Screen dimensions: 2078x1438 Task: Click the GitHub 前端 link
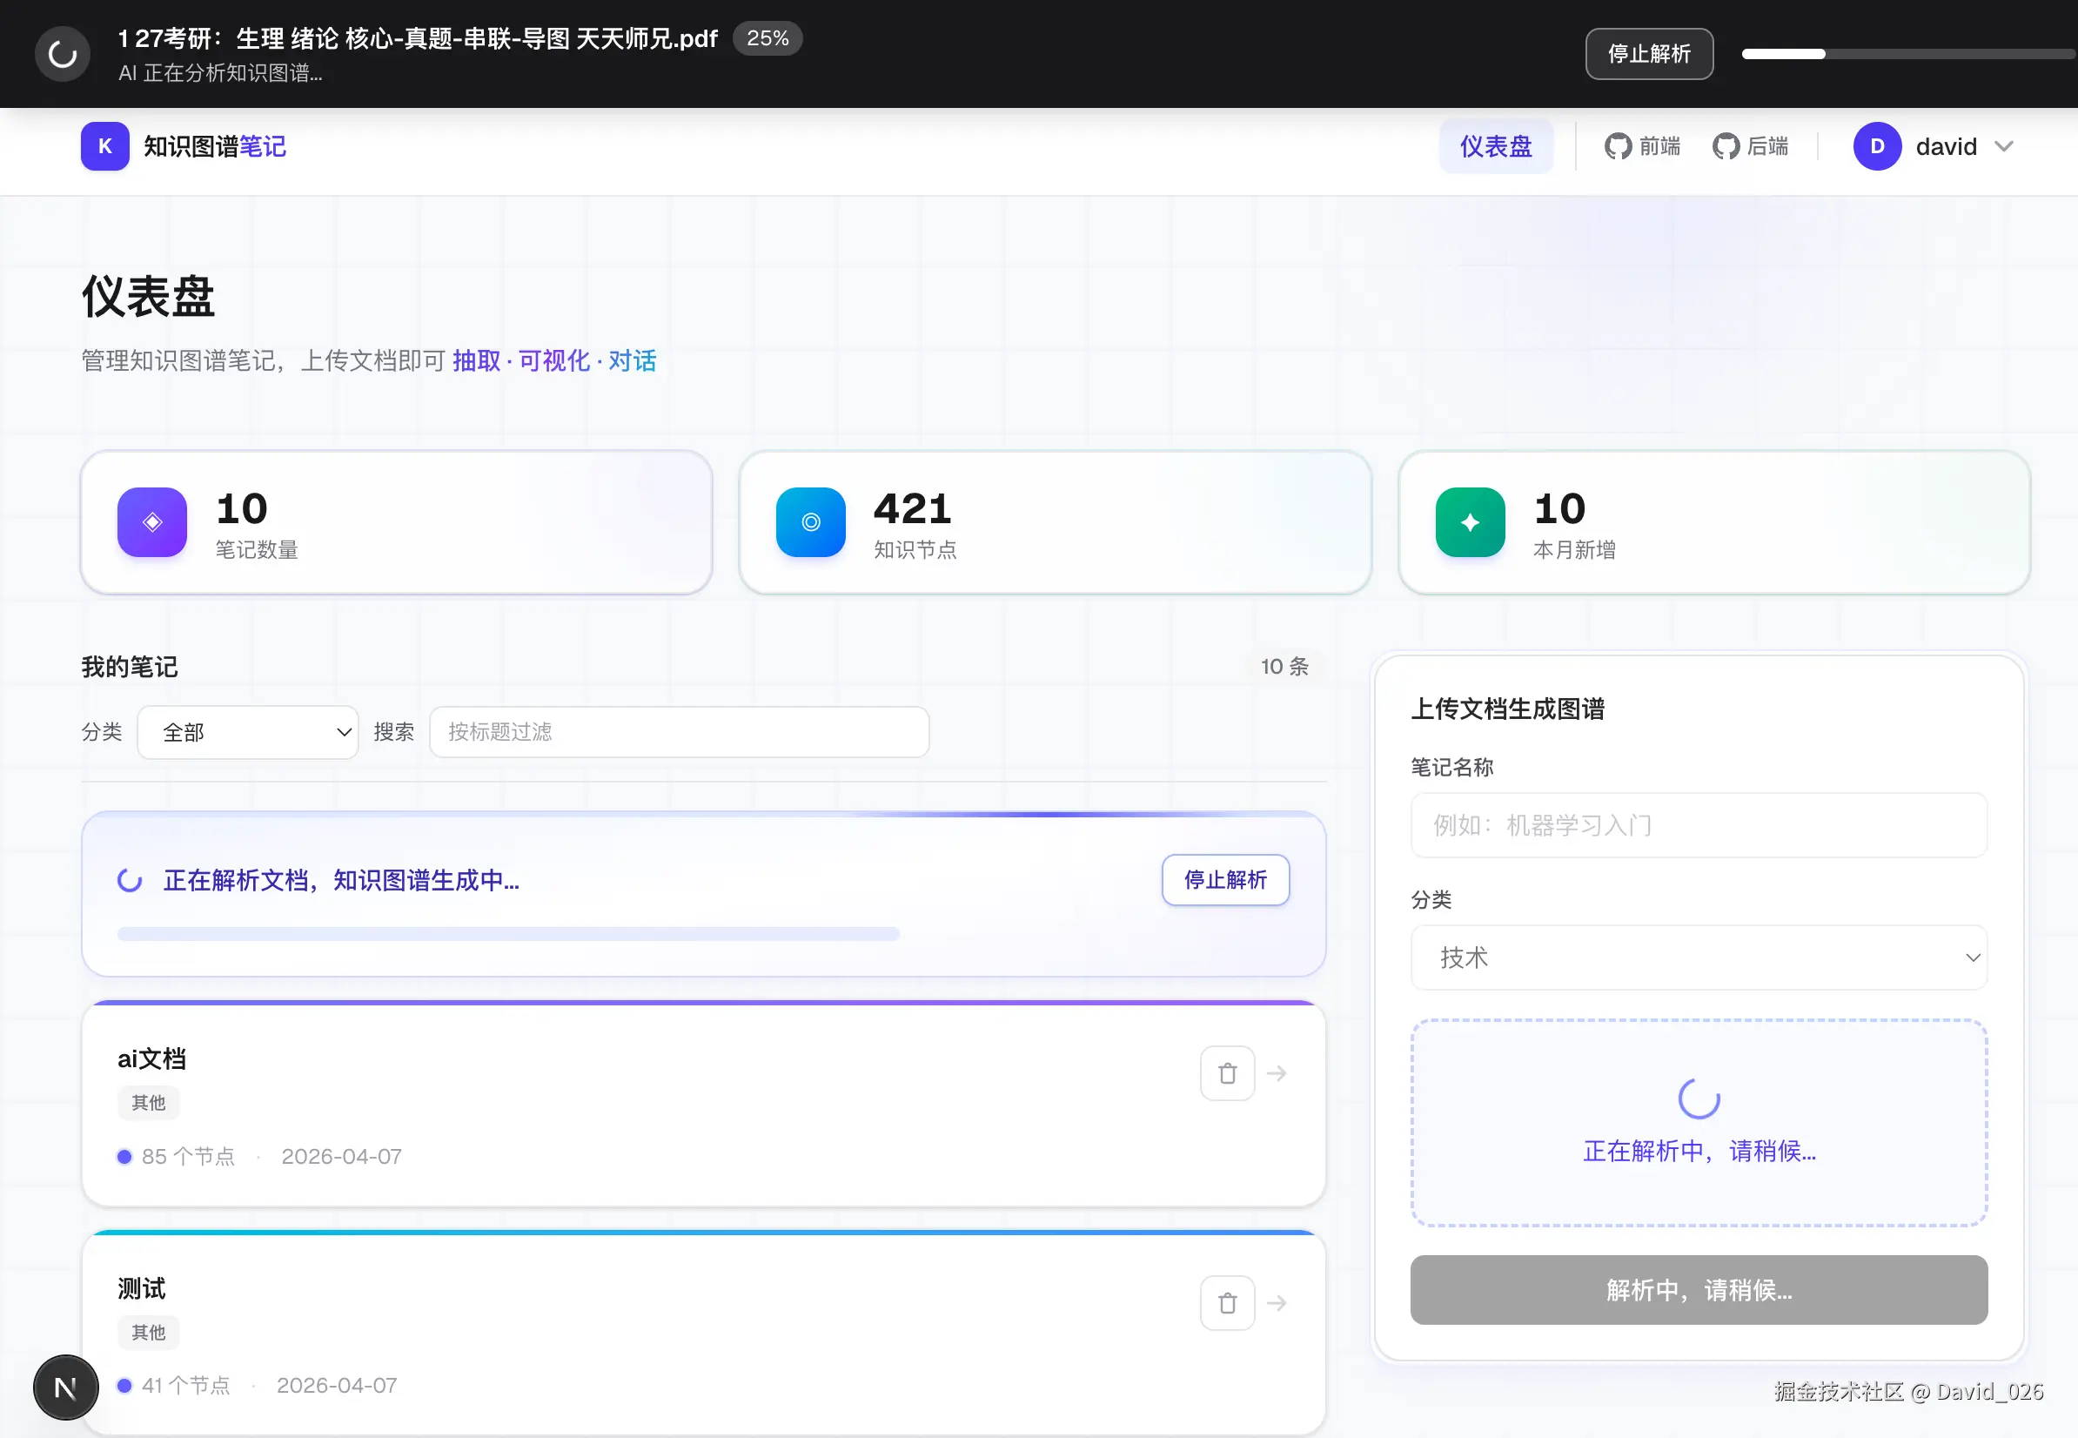(x=1642, y=146)
